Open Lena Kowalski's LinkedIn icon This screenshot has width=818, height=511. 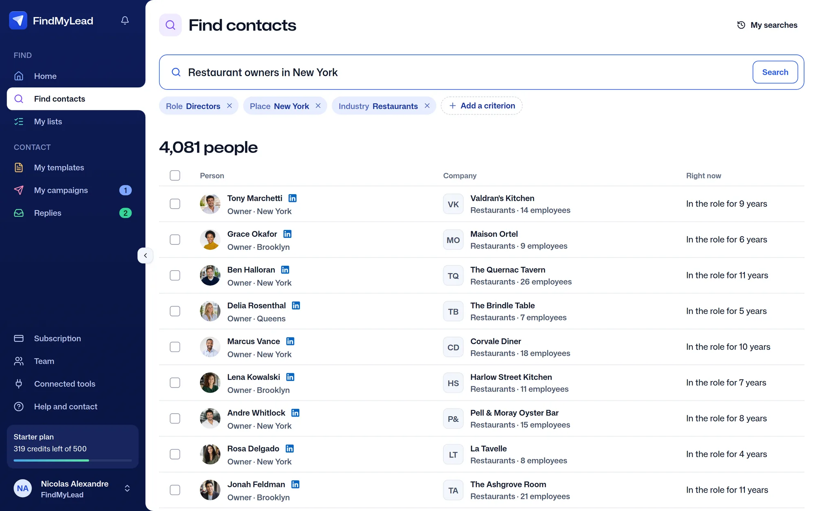(290, 377)
